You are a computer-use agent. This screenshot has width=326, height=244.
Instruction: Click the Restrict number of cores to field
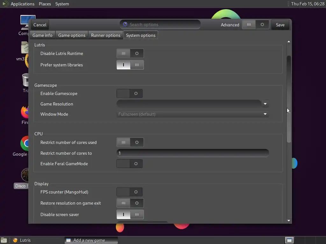[193, 153]
